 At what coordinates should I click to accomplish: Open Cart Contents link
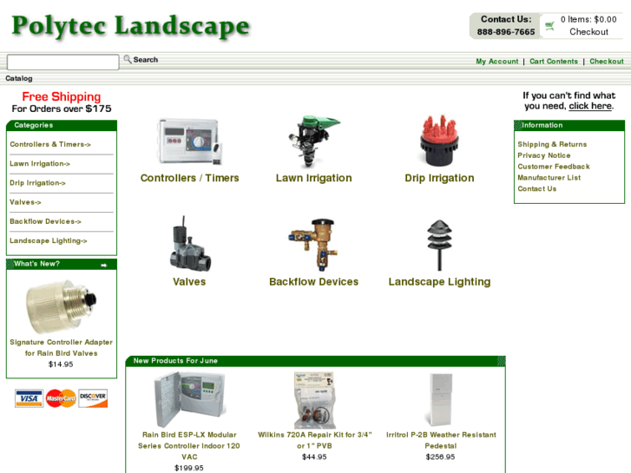click(554, 62)
